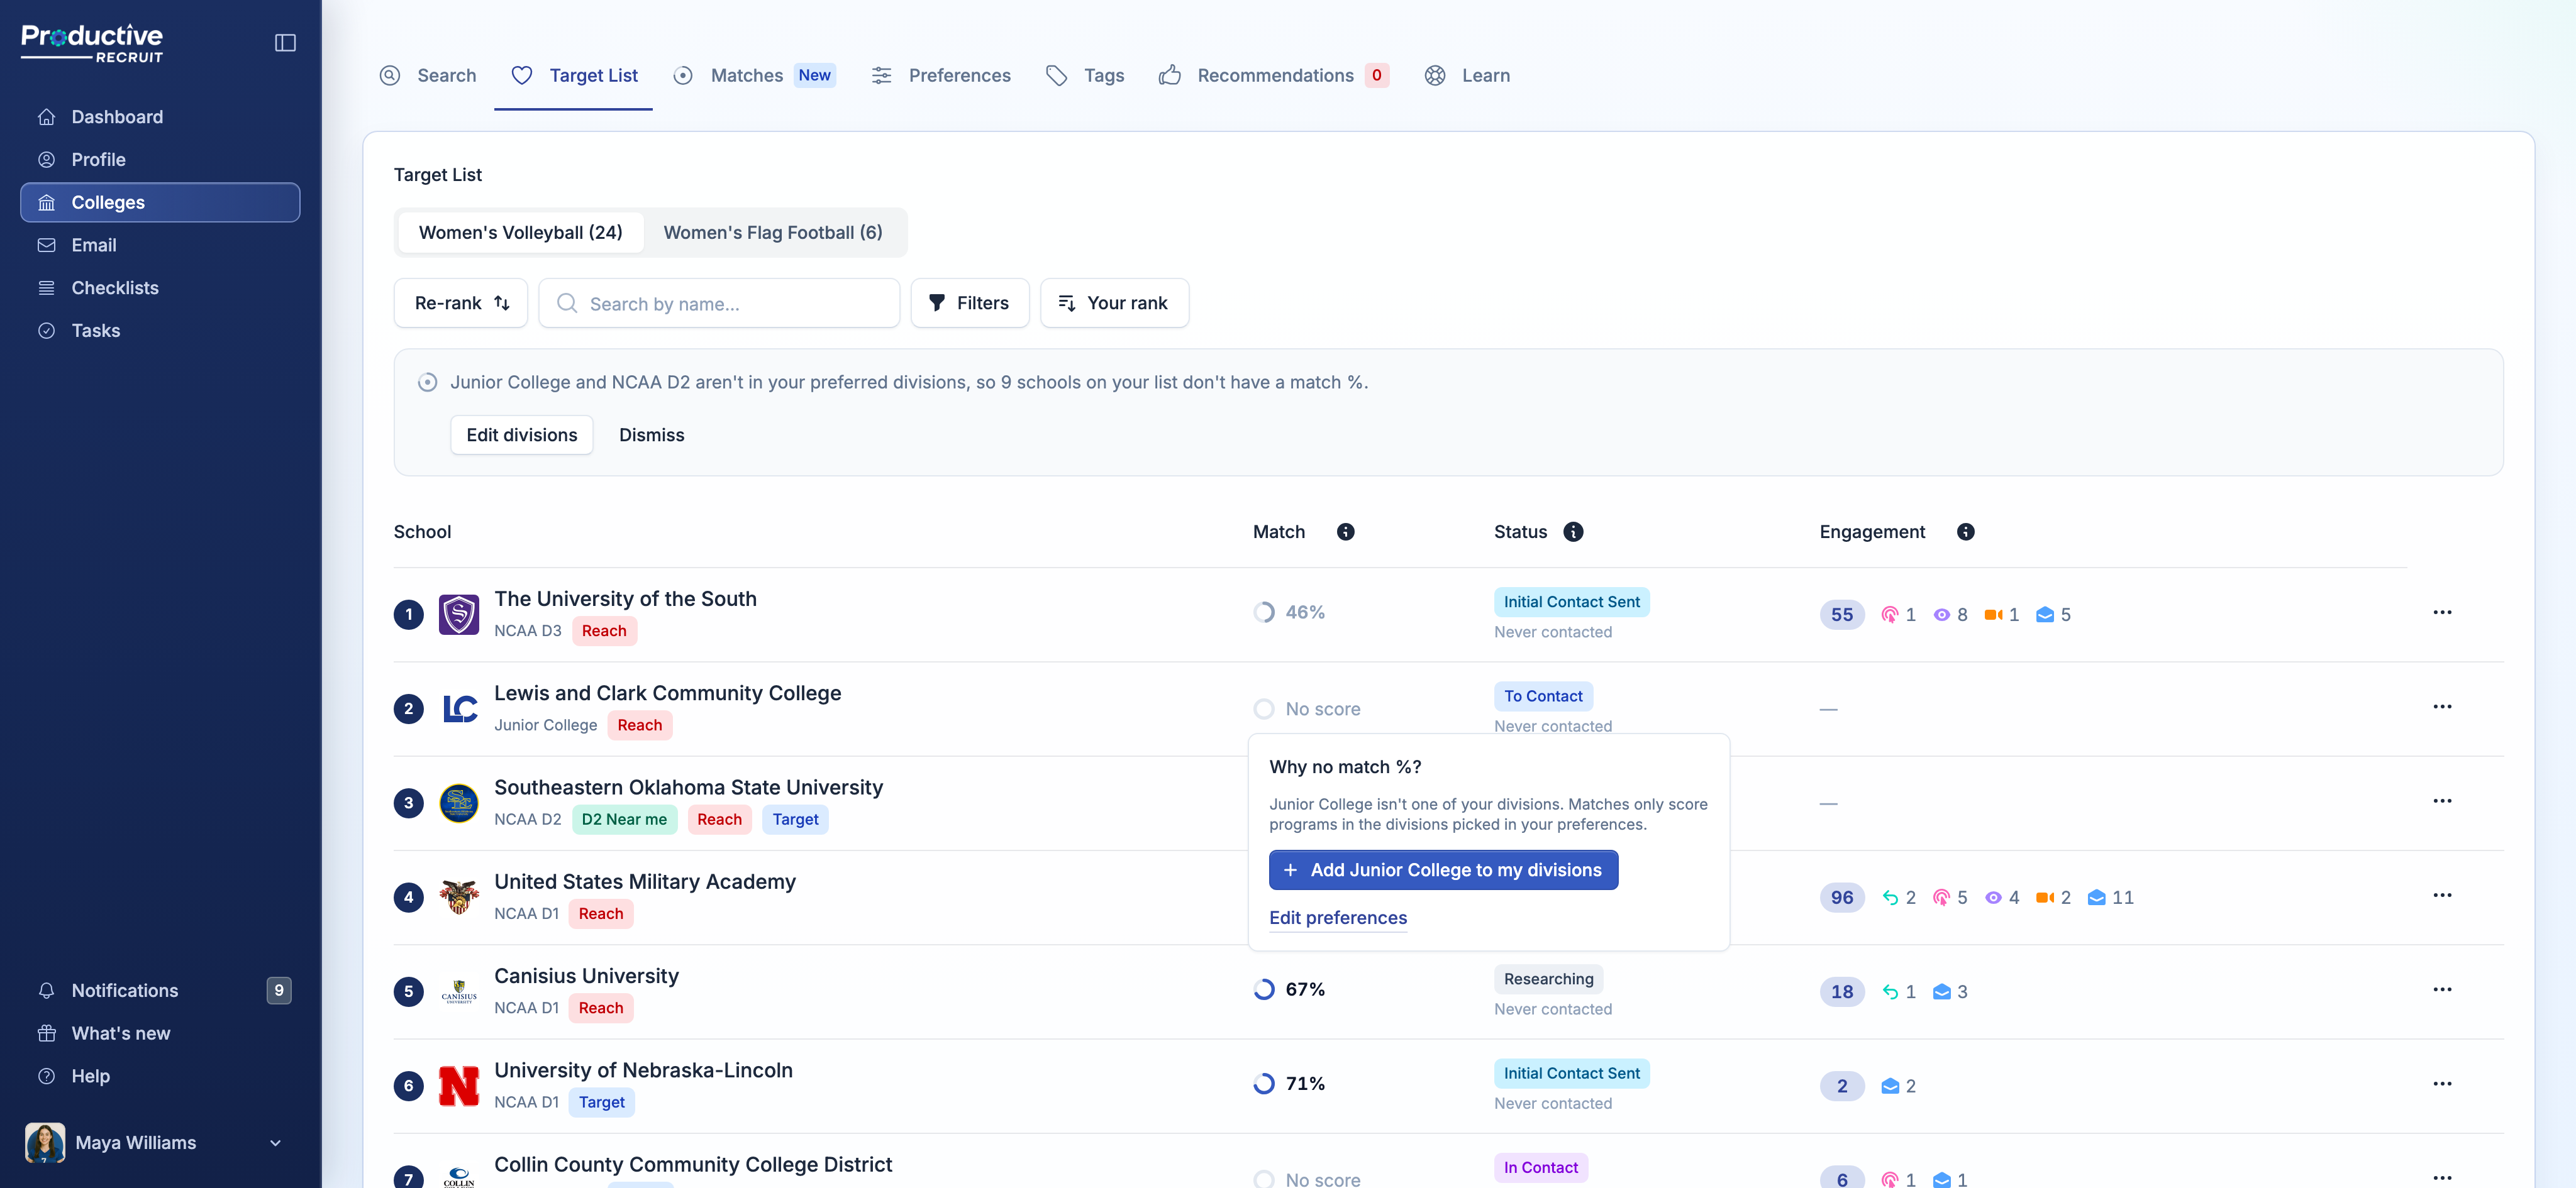Open Checklists in the sidebar
The width and height of the screenshot is (2576, 1188).
point(160,288)
